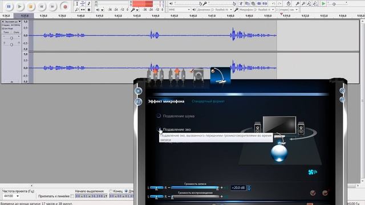Viewport: 365px width, 205px height.
Task: Collapse the track with bottom arrow
Action: click(x=11, y=81)
